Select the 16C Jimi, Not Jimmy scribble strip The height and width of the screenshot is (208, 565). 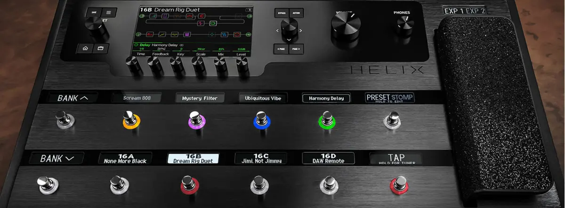tap(260, 158)
